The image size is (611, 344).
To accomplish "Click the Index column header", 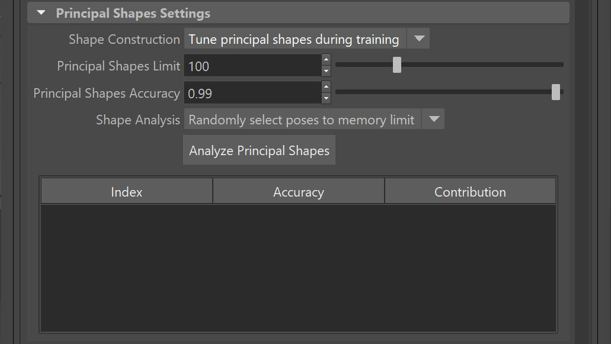I will tap(126, 192).
